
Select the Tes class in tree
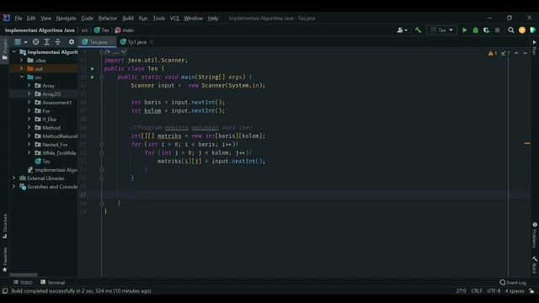[x=46, y=161]
